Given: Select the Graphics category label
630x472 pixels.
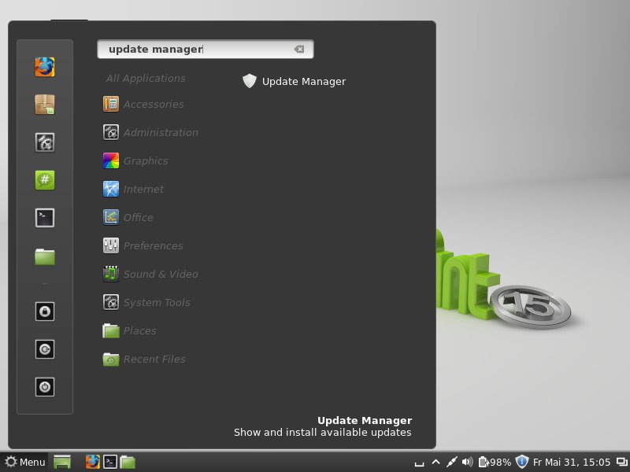Looking at the screenshot, I should (x=146, y=161).
